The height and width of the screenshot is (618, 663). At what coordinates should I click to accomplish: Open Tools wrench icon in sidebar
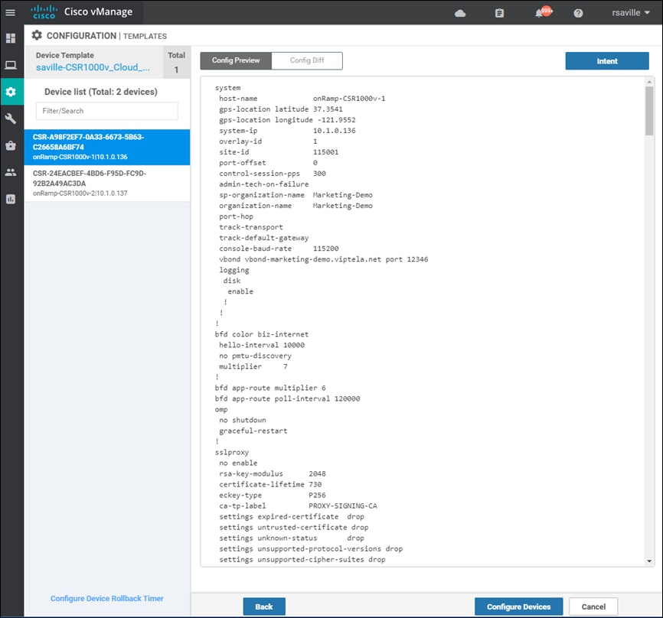(x=11, y=119)
